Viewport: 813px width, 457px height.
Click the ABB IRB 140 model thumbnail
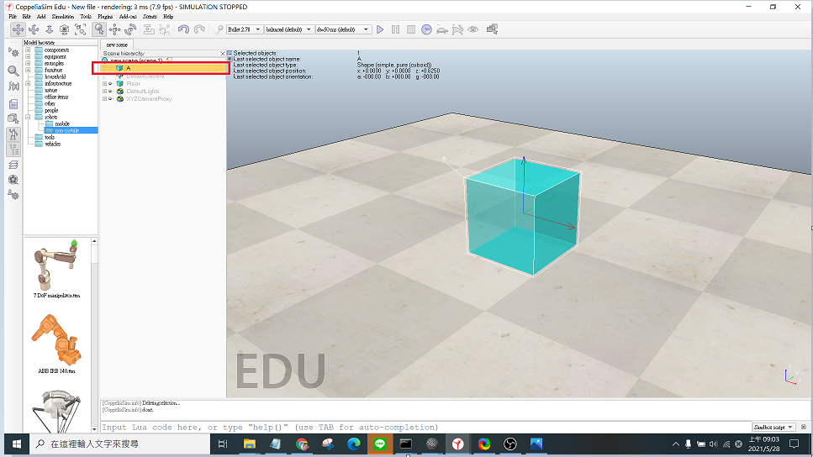[55, 340]
